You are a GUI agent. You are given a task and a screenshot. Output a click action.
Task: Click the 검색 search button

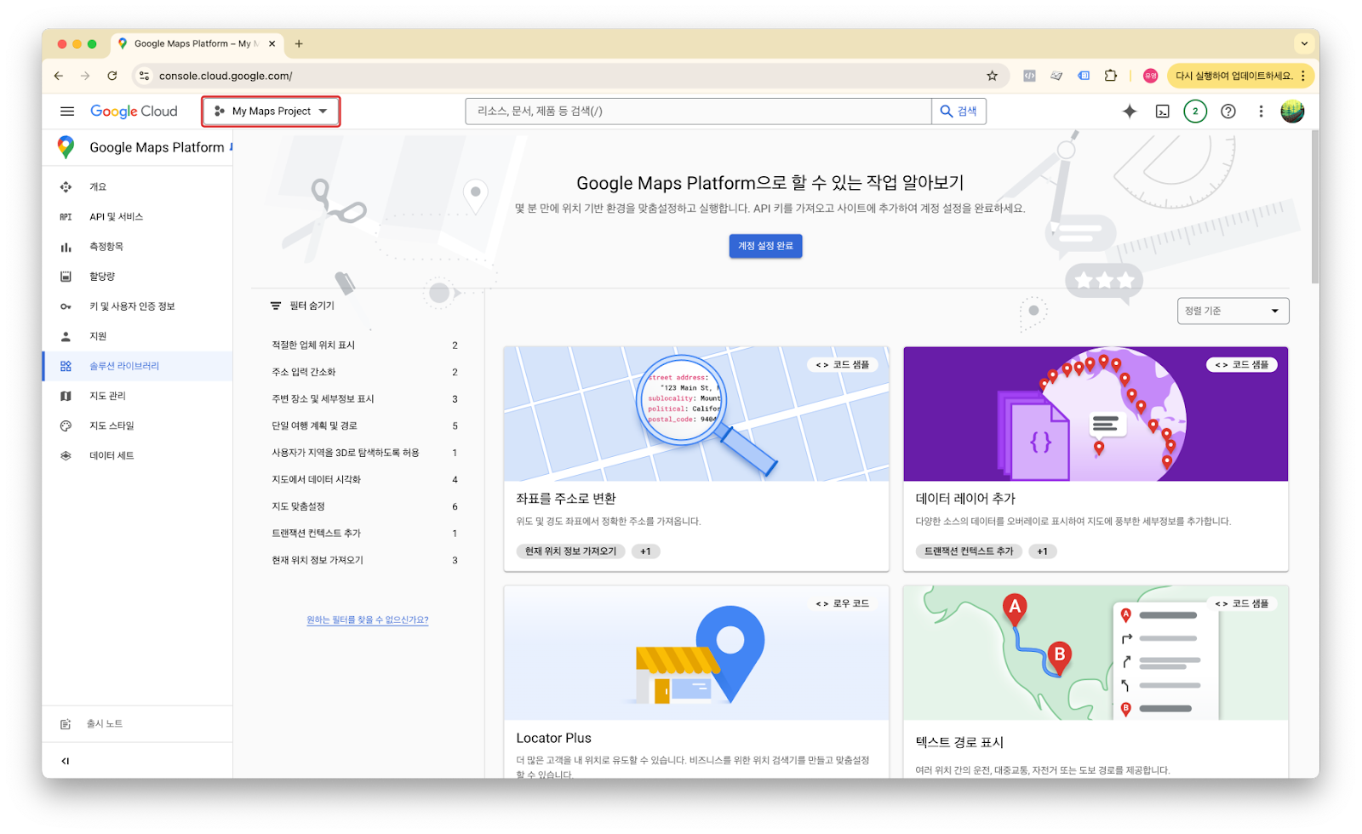tap(959, 111)
